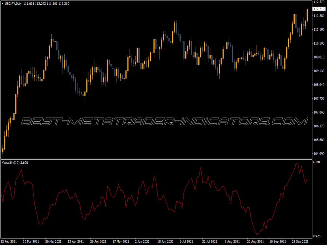Click the 29 Apr 2021 date label
Viewport: 327px width, 245px height.
click(98, 242)
